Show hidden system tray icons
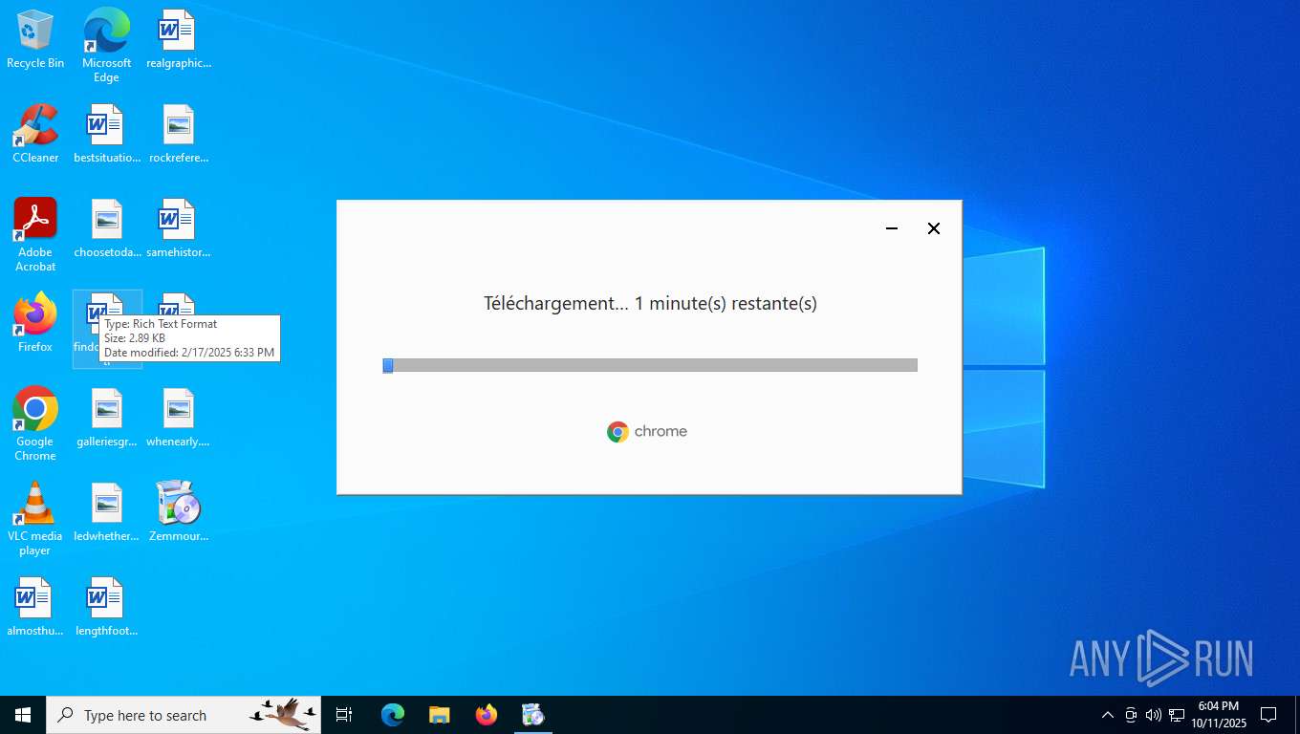The height and width of the screenshot is (734, 1300). click(1108, 715)
